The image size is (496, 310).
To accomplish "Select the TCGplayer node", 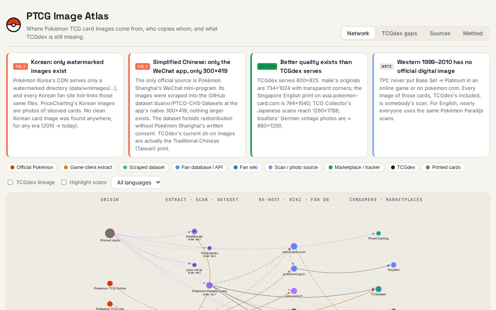I will tap(379, 289).
